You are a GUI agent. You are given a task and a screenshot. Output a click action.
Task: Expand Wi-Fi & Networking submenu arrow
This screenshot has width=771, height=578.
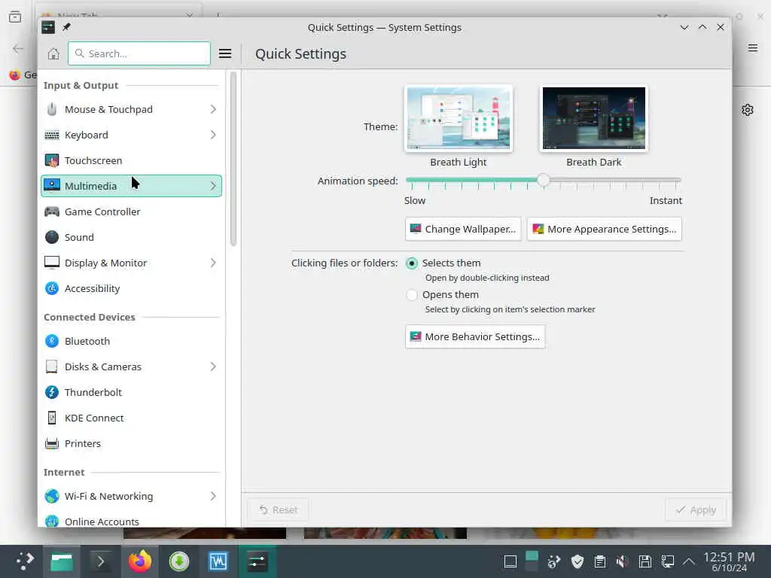(x=213, y=496)
